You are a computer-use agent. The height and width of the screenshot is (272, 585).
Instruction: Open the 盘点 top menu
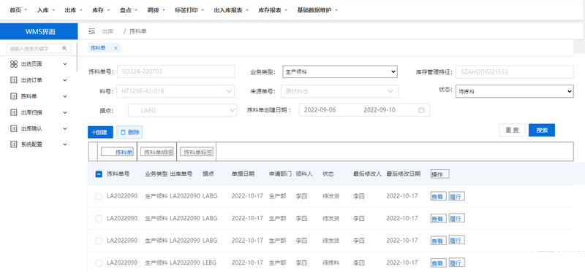pos(129,10)
